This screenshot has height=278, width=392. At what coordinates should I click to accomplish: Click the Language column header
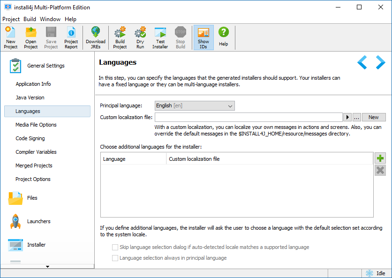134,159
